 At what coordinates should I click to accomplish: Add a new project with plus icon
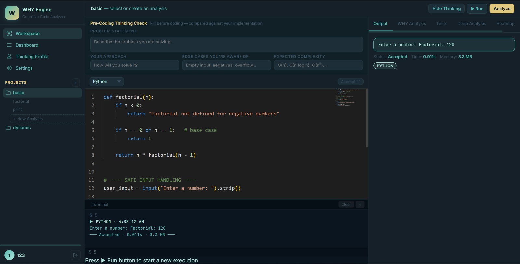pyautogui.click(x=76, y=83)
